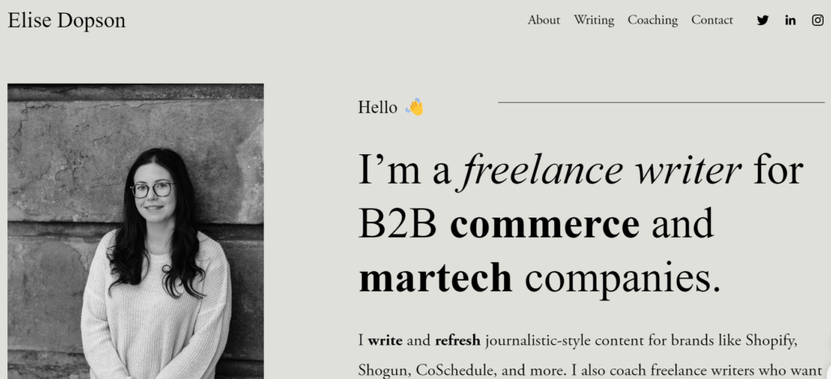Navigate to the Coaching page
The image size is (831, 379).
point(652,20)
